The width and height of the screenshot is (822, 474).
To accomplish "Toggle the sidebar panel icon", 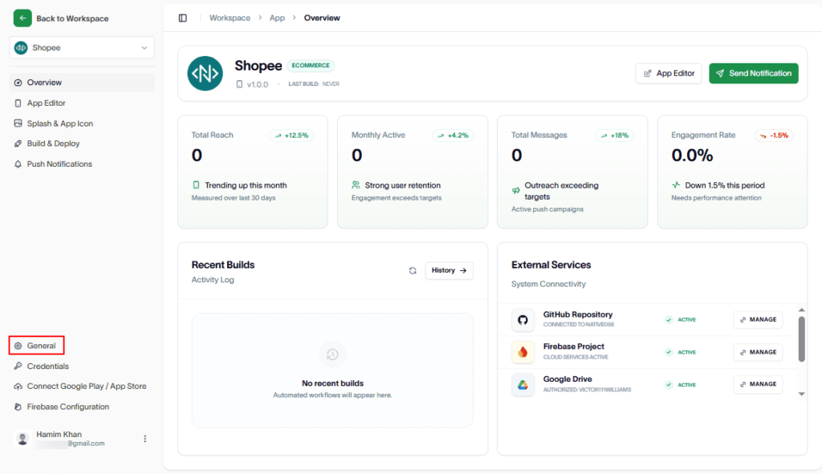I will (x=182, y=18).
